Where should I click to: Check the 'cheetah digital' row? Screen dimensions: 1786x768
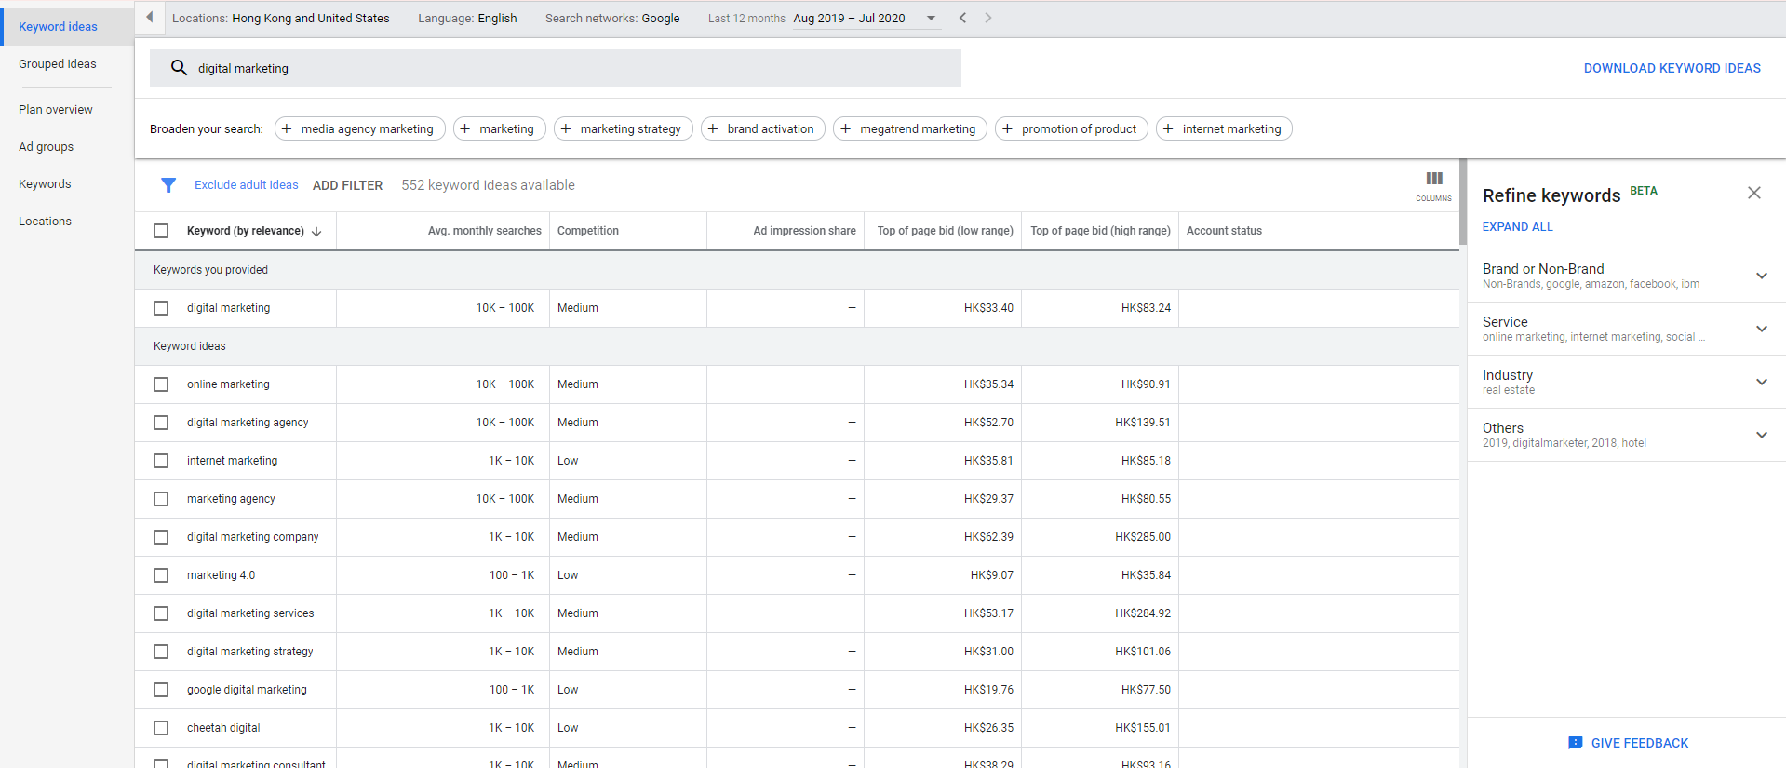coord(161,728)
